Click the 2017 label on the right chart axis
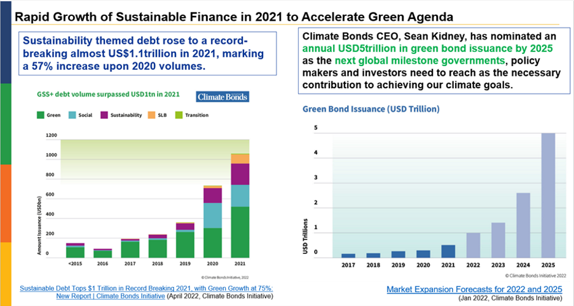This screenshot has height=306, width=574. coord(348,265)
